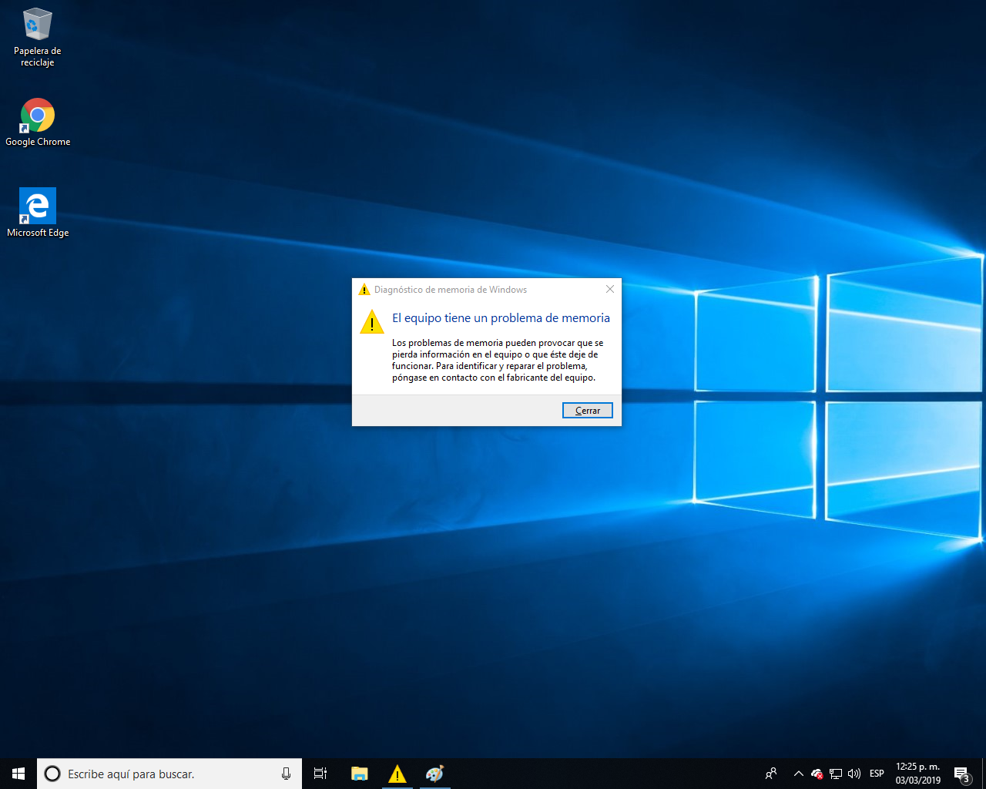Open the volume speaker tray icon
Image resolution: width=986 pixels, height=789 pixels.
[854, 774]
